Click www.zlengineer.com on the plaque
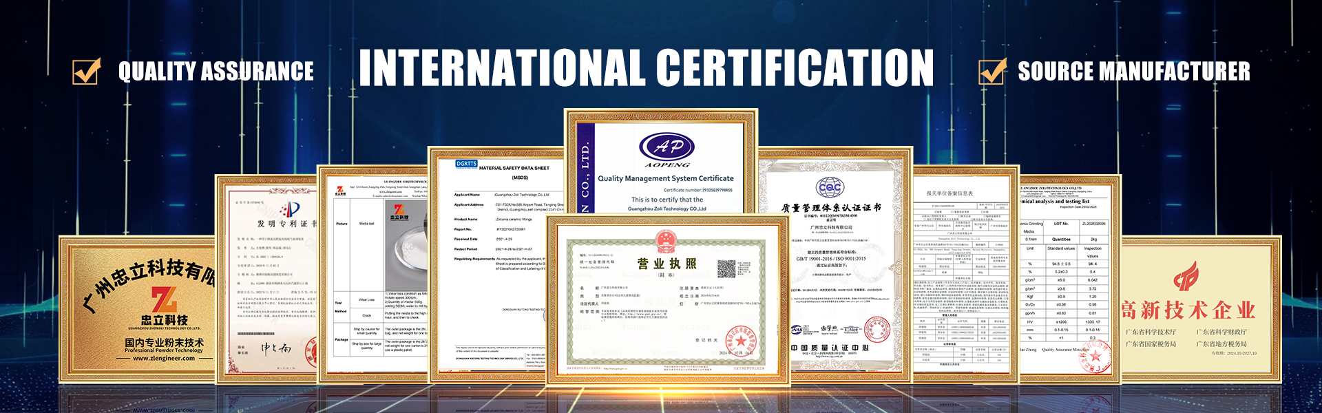The width and height of the screenshot is (1322, 413). pos(164,358)
